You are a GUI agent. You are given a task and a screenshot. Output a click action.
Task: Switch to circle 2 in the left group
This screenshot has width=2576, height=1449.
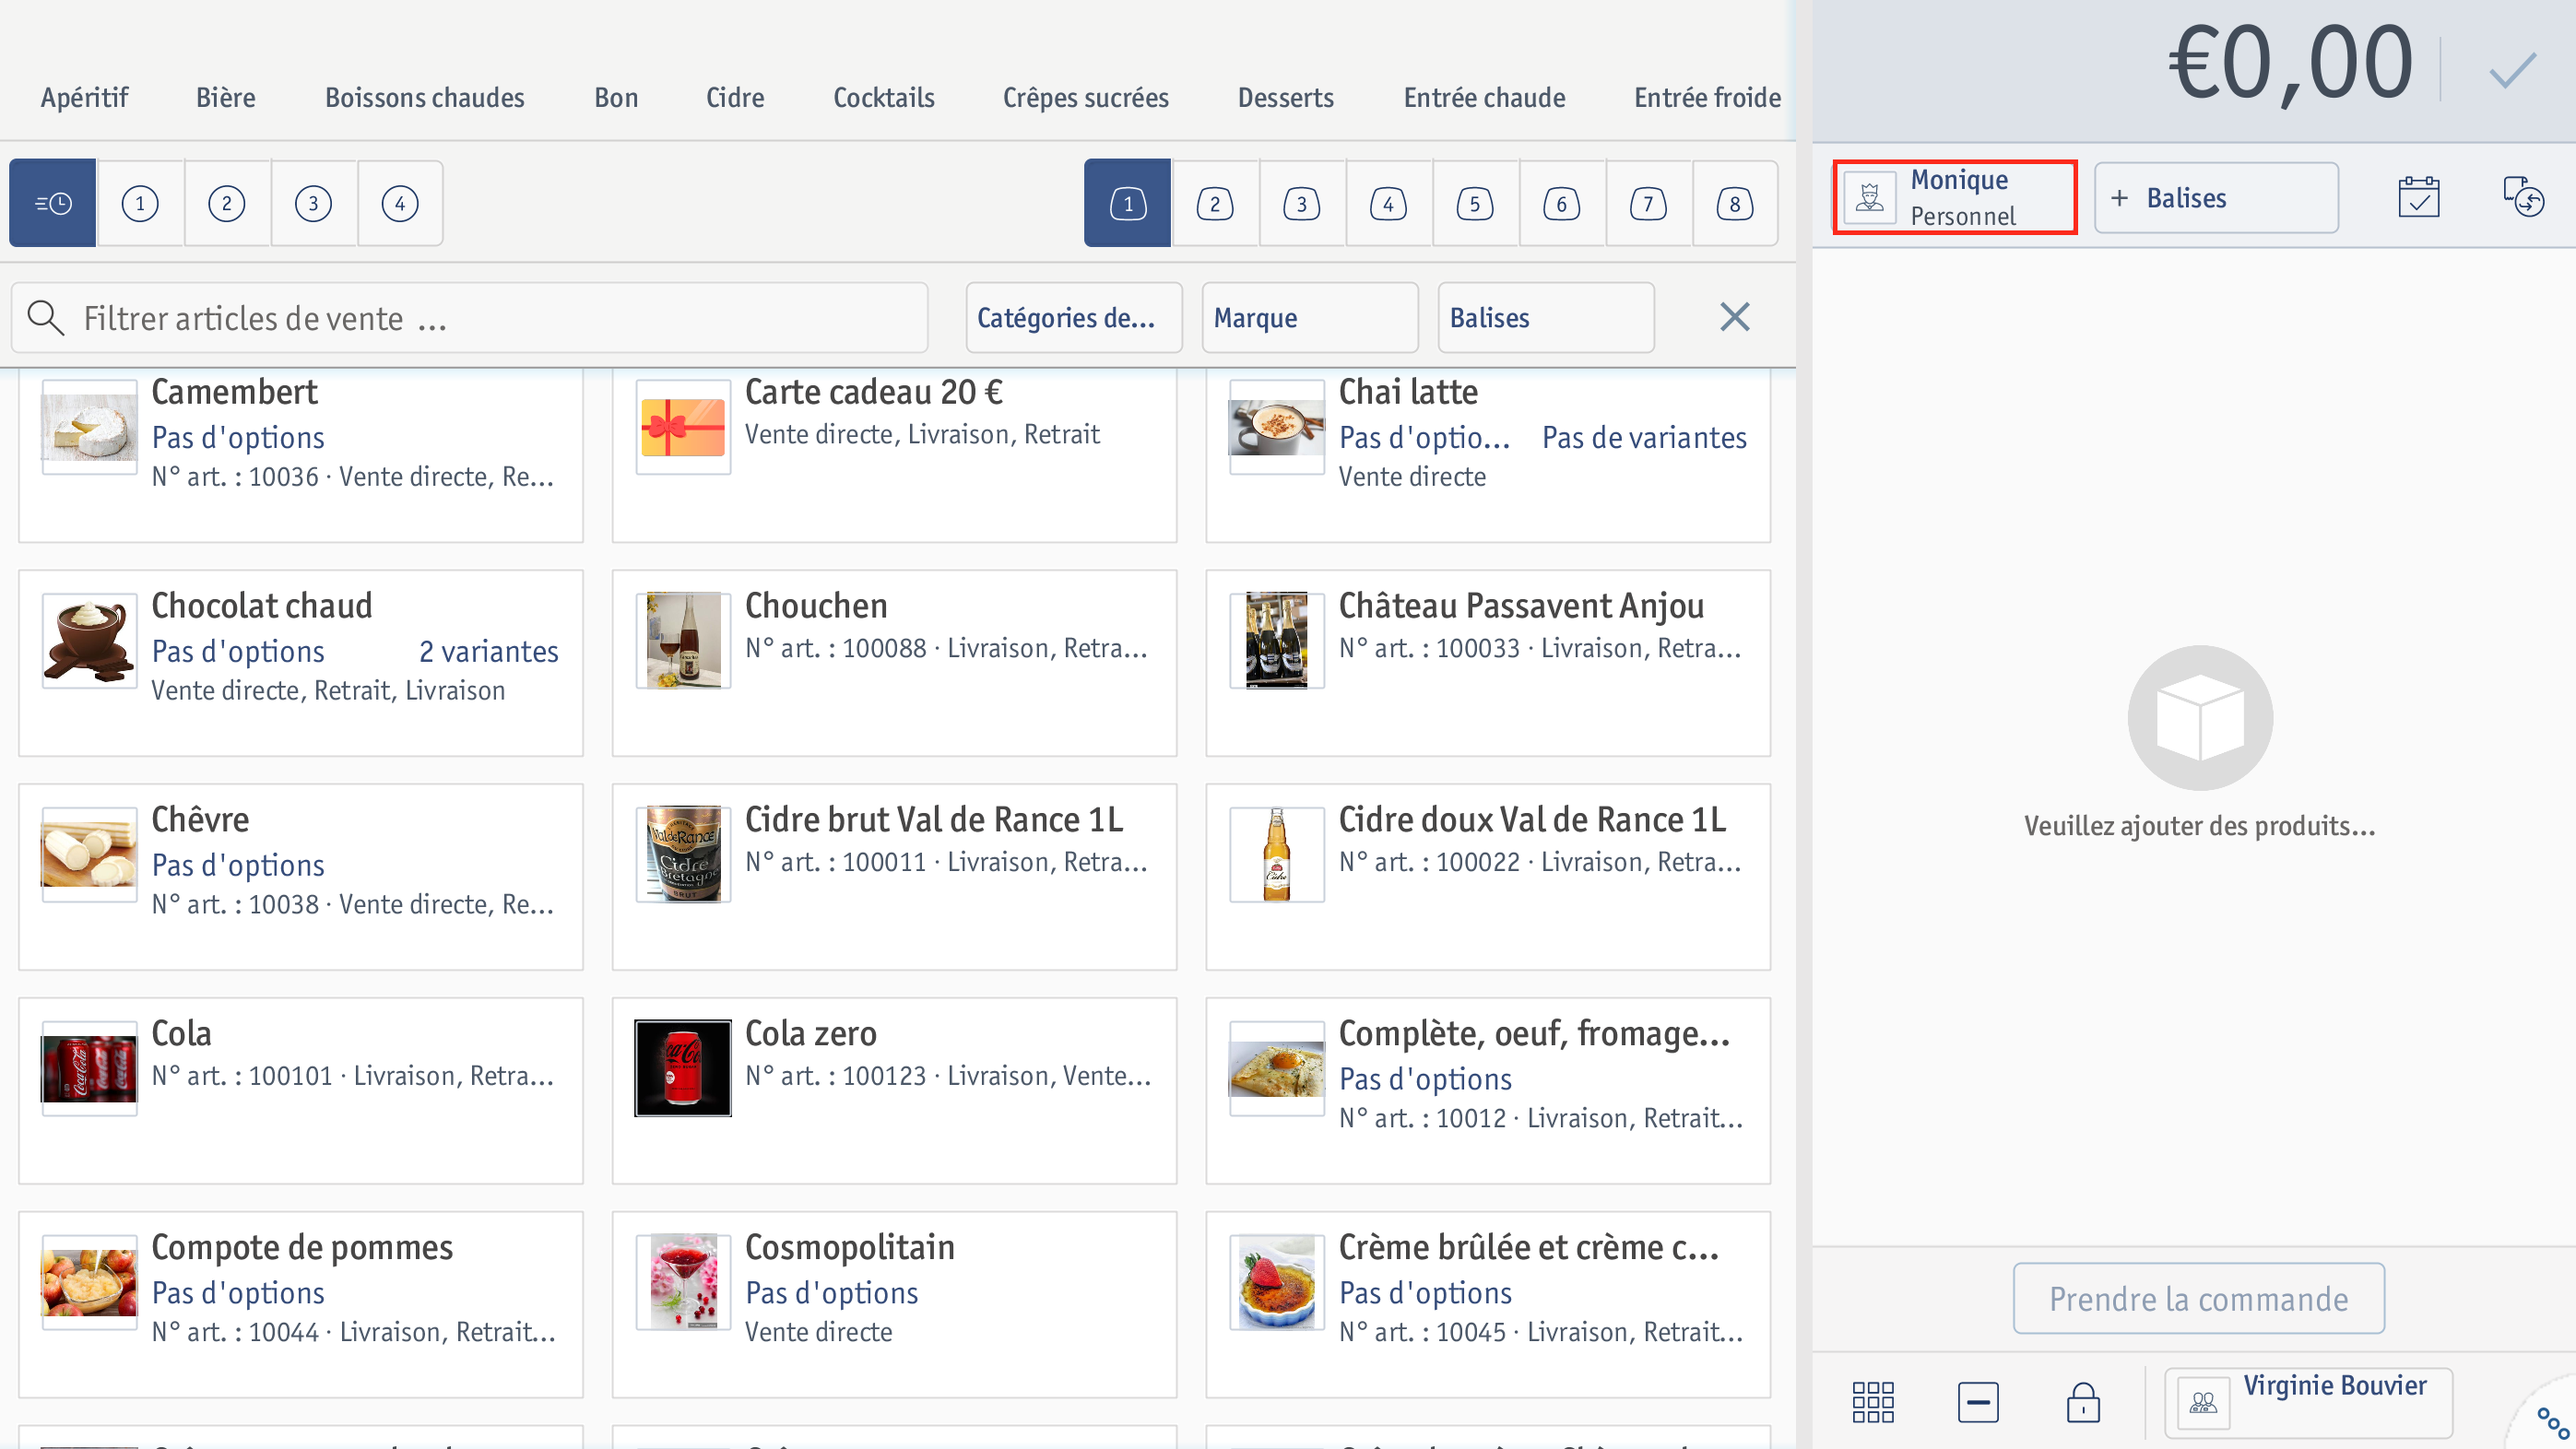tap(227, 203)
